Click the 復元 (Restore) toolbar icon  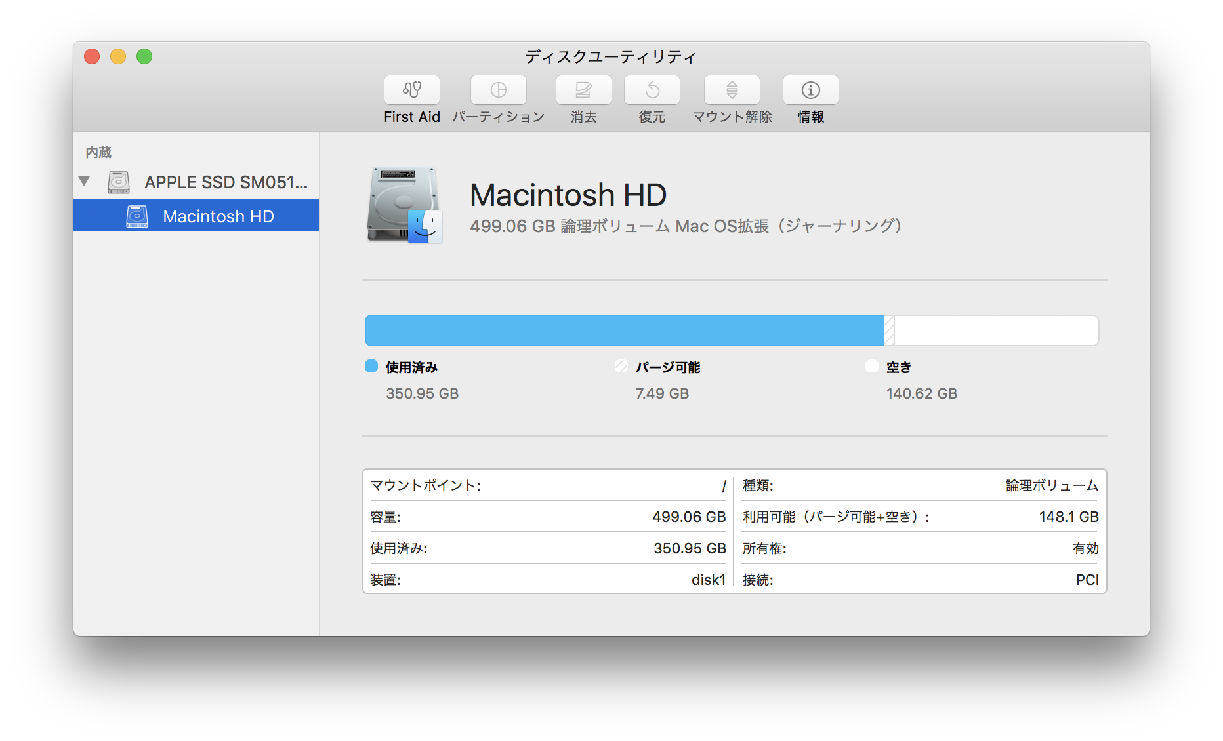[x=652, y=90]
